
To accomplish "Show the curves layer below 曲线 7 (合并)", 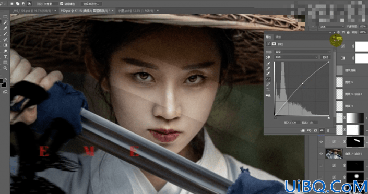I will click(x=321, y=165).
